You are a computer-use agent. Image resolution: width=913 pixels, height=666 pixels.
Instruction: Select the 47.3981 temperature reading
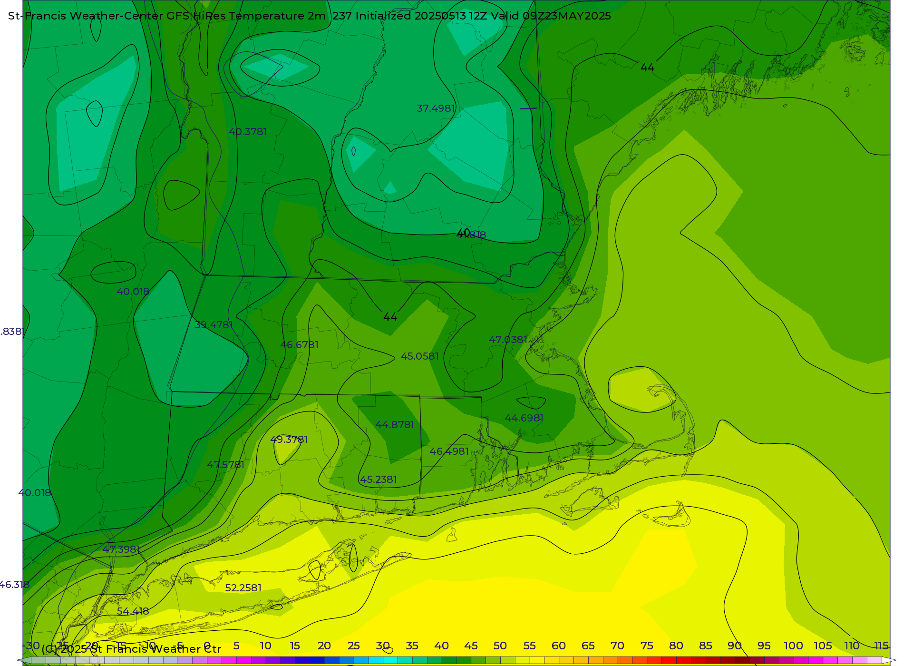pos(122,549)
